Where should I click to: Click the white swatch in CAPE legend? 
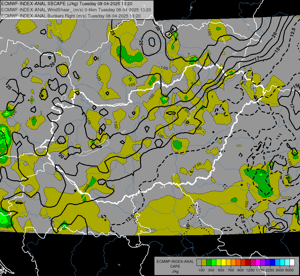292,262
